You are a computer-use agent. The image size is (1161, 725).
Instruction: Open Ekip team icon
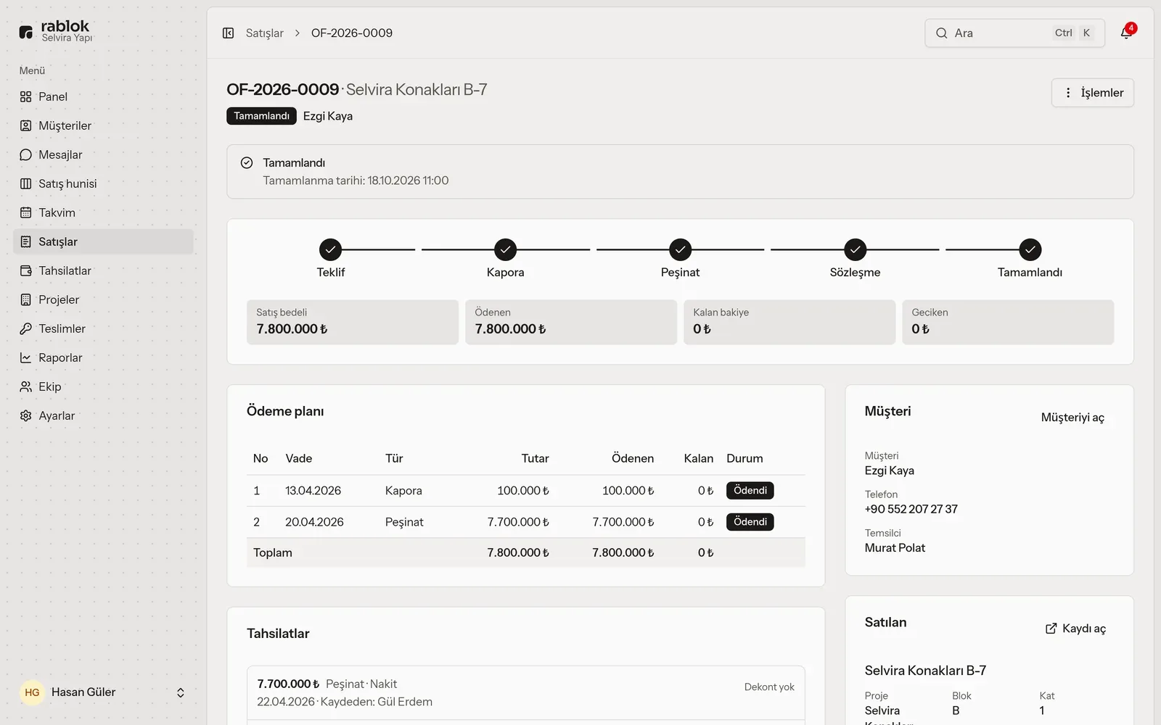pyautogui.click(x=26, y=386)
